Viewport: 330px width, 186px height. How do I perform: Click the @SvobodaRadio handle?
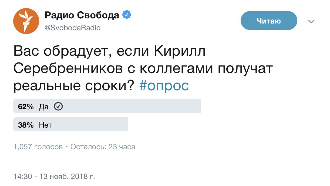72,28
